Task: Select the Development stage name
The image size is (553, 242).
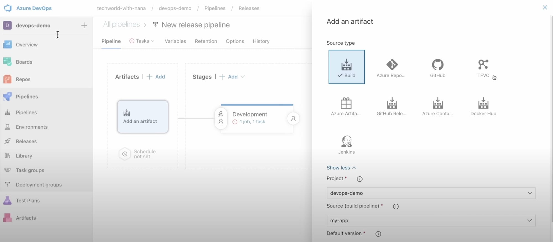Action: (250, 114)
